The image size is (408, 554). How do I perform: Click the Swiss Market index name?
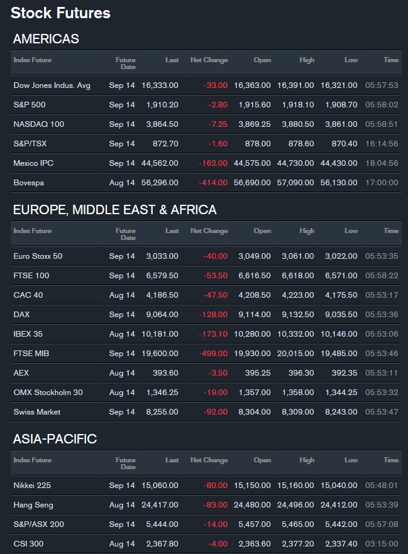click(36, 412)
